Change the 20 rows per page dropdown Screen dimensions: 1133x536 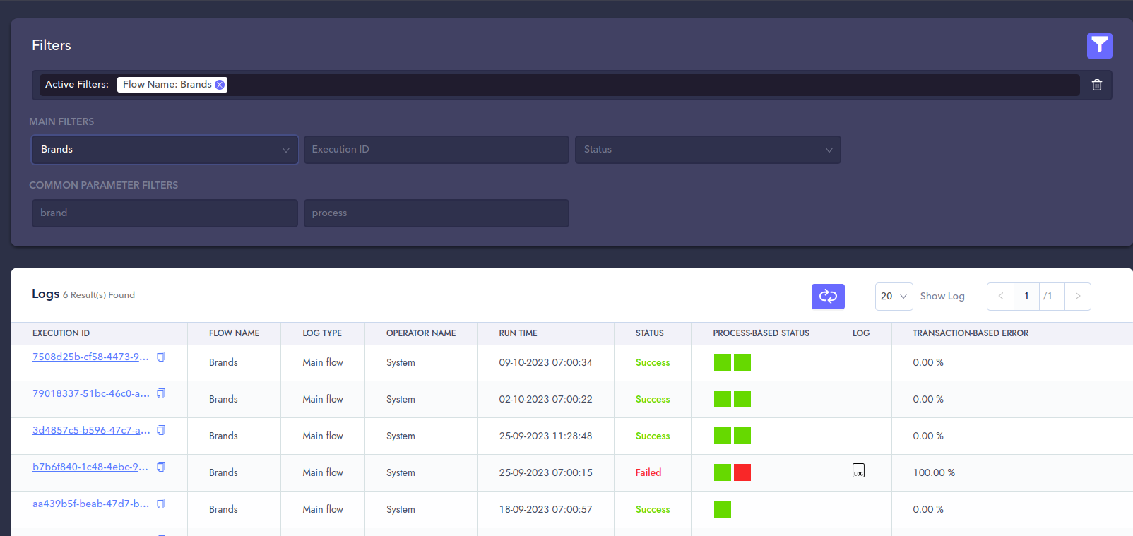click(894, 297)
